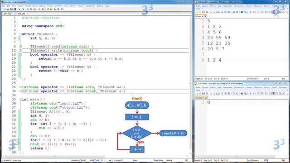Close the test.cpp tab in Code::Blocks
The width and height of the screenshot is (290, 163).
[x=27, y=14]
